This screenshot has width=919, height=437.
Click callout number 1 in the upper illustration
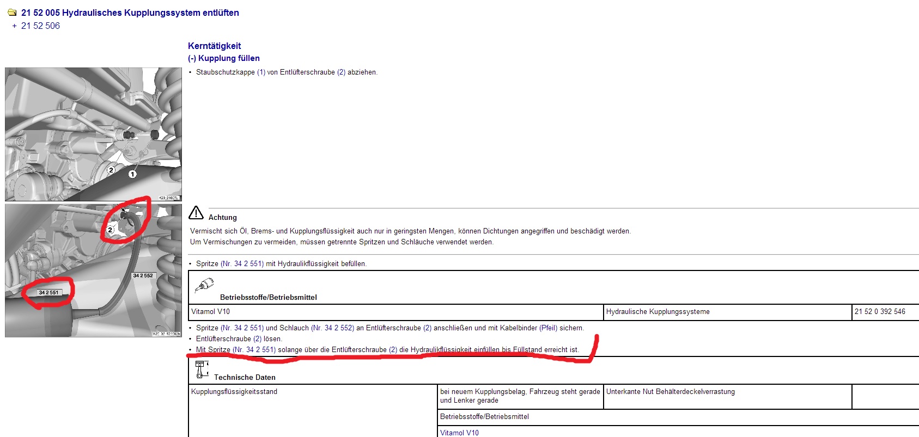(x=132, y=174)
